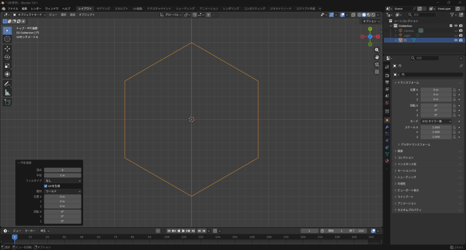The width and height of the screenshot is (466, 250).
Task: Click the 3D Cursor tool
Action: 7,39
